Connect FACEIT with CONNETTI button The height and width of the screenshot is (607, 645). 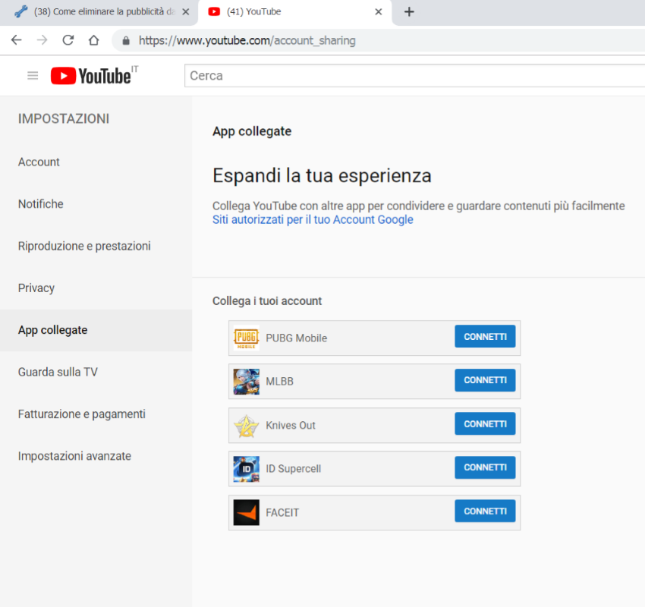pos(485,511)
